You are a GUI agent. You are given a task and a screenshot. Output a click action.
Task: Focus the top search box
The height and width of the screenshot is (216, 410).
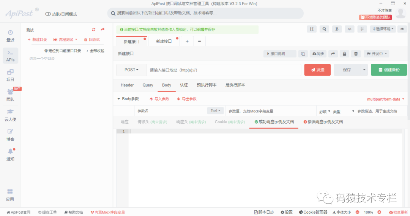pyautogui.click(x=205, y=13)
